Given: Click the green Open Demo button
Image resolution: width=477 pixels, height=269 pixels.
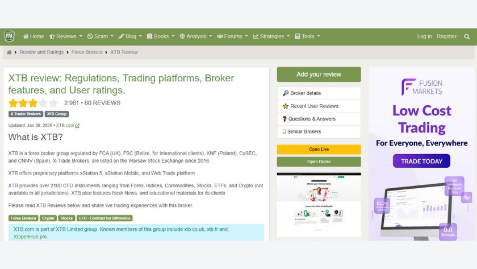Looking at the screenshot, I should pyautogui.click(x=319, y=162).
